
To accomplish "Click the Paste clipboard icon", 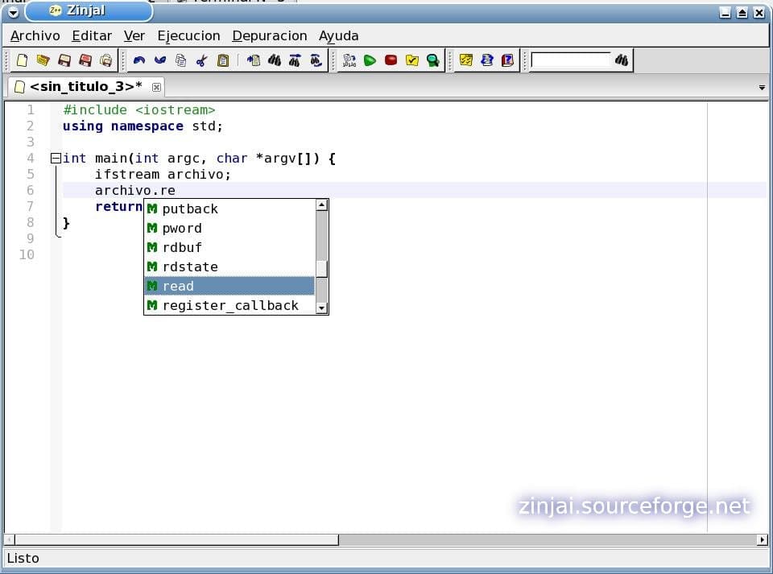I will pyautogui.click(x=223, y=60).
